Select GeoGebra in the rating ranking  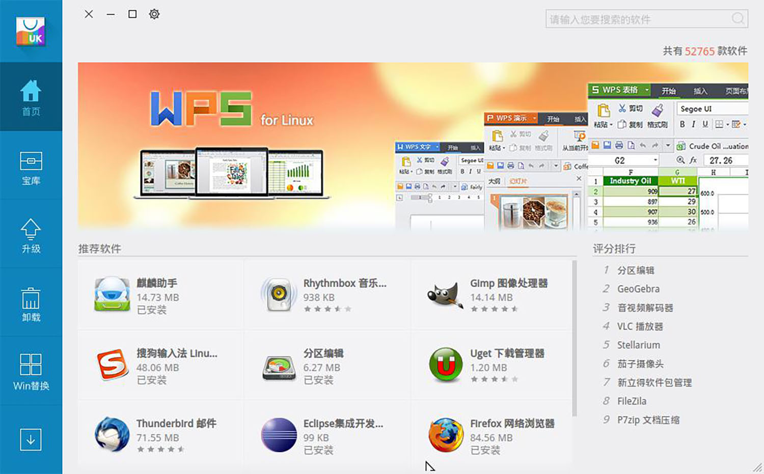coord(638,289)
